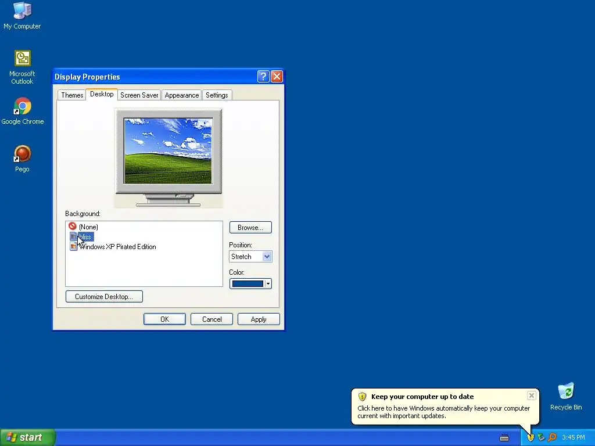Click the blue desktop color swatch

(x=248, y=283)
